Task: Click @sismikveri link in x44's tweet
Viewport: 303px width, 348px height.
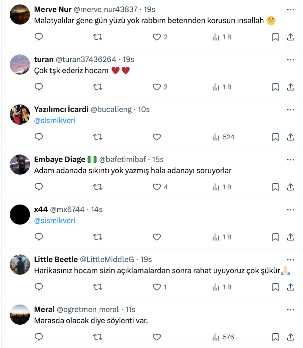Action: click(54, 221)
